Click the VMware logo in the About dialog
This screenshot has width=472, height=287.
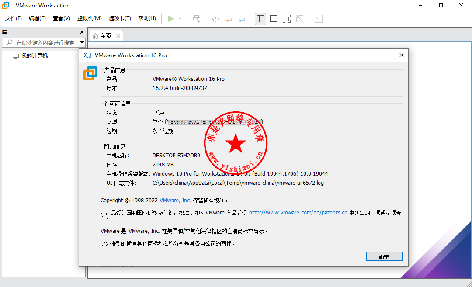point(90,73)
